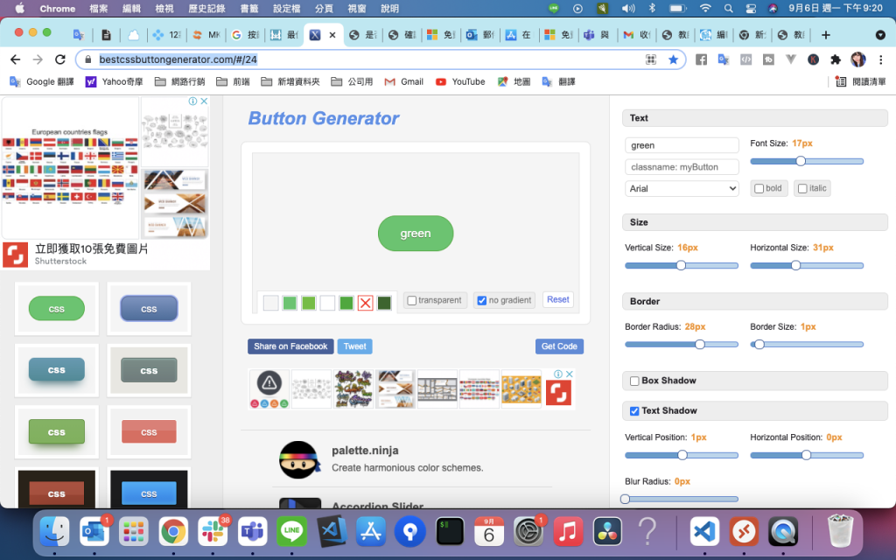896x560 pixels.
Task: Open the Gmail bookmark
Action: [404, 81]
